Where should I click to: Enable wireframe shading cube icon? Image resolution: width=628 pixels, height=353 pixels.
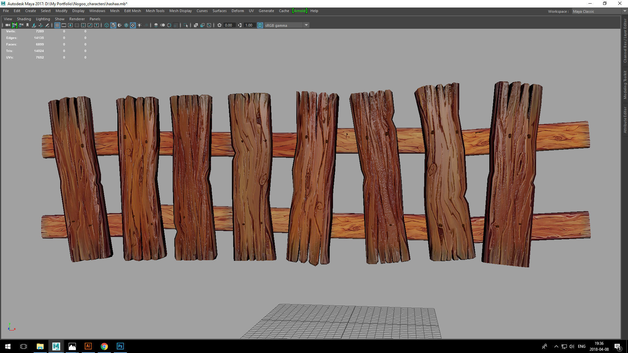click(107, 25)
